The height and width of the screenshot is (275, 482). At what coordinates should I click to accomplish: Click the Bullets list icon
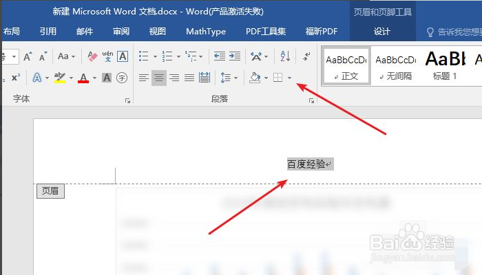[x=143, y=56]
